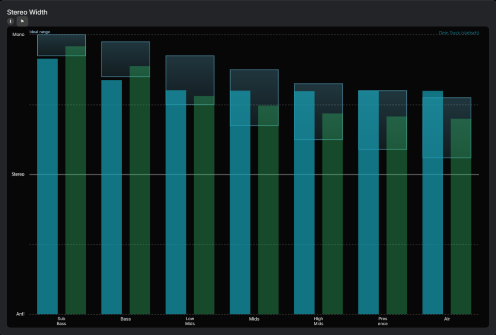Click the Sub Bass axis label
This screenshot has width=496, height=335.
click(62, 321)
